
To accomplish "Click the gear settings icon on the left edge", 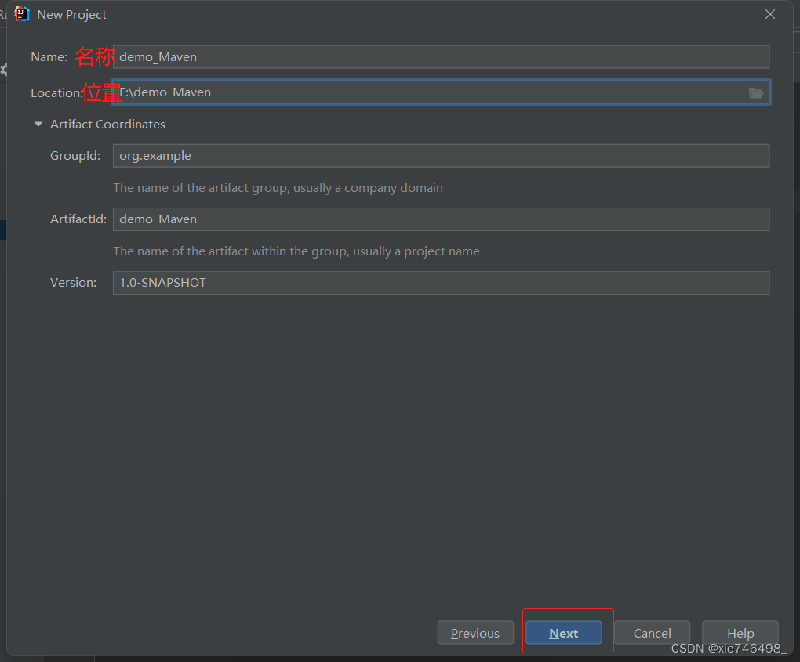I will [3, 71].
